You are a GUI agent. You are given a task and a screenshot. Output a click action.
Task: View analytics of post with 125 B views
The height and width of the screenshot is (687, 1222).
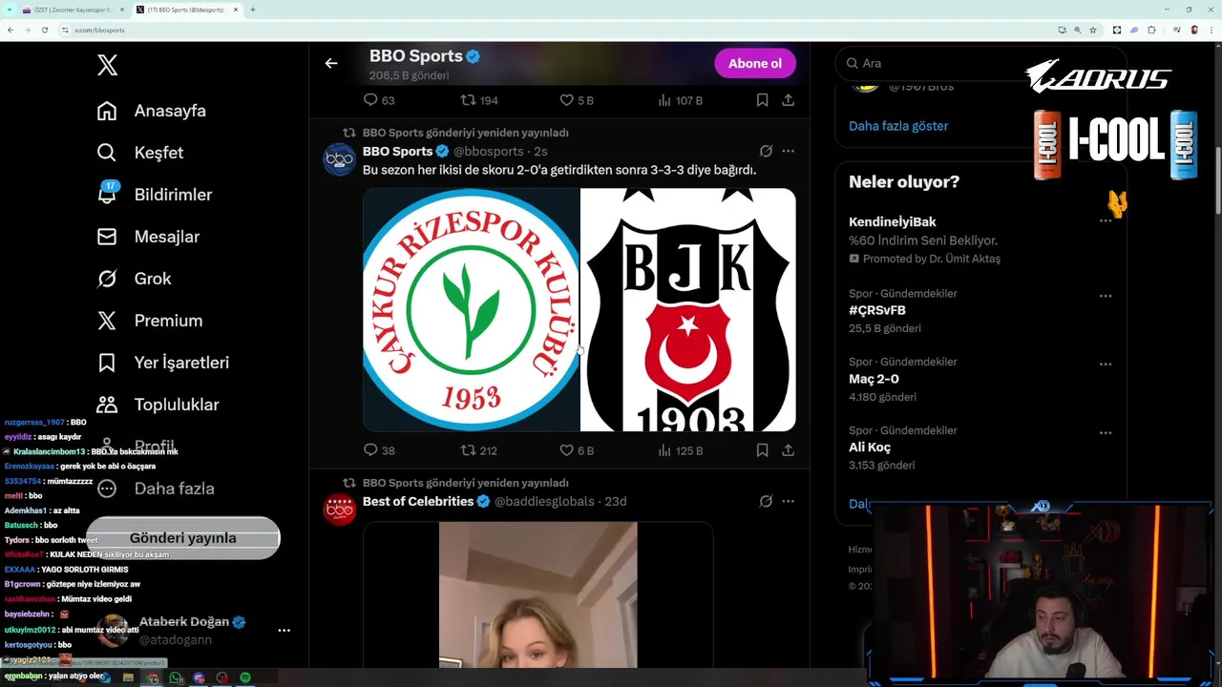(x=681, y=450)
